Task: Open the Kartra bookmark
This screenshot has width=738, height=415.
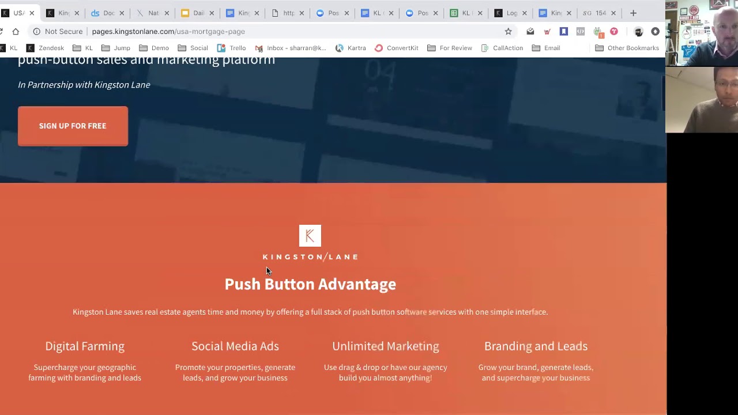Action: 351,48
